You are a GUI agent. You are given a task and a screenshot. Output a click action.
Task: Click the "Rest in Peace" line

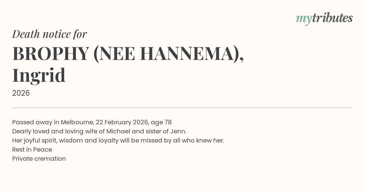32,149
